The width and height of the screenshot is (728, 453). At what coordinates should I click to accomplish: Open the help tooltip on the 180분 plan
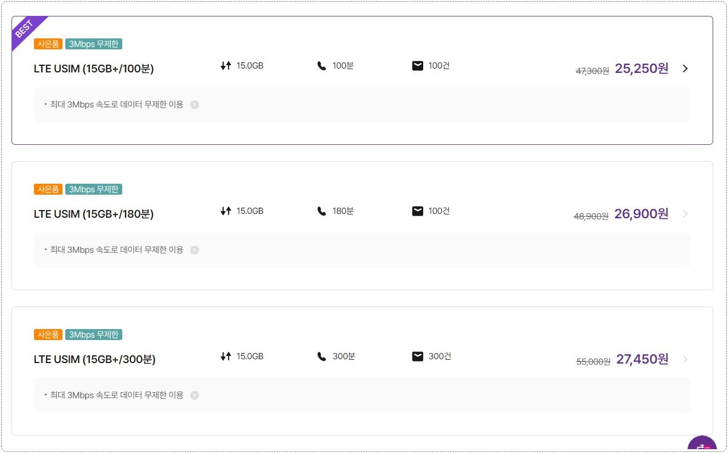(195, 250)
